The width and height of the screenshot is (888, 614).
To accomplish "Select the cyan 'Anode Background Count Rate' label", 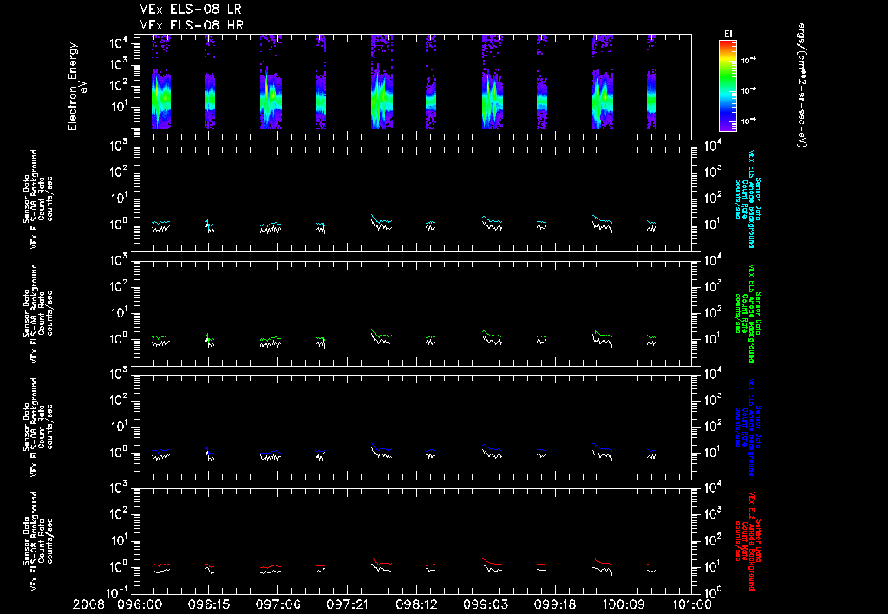I will (748, 199).
